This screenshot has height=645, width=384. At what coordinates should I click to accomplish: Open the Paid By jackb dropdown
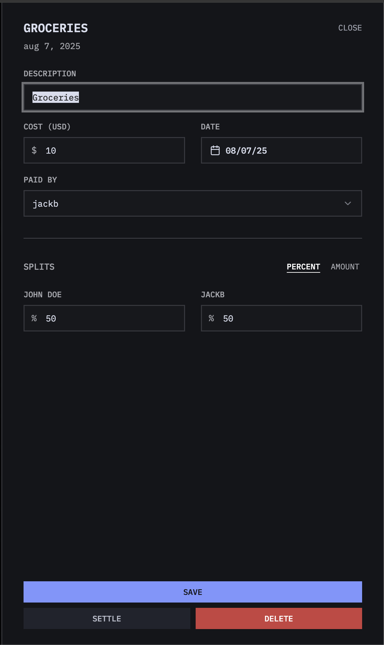pyautogui.click(x=193, y=203)
